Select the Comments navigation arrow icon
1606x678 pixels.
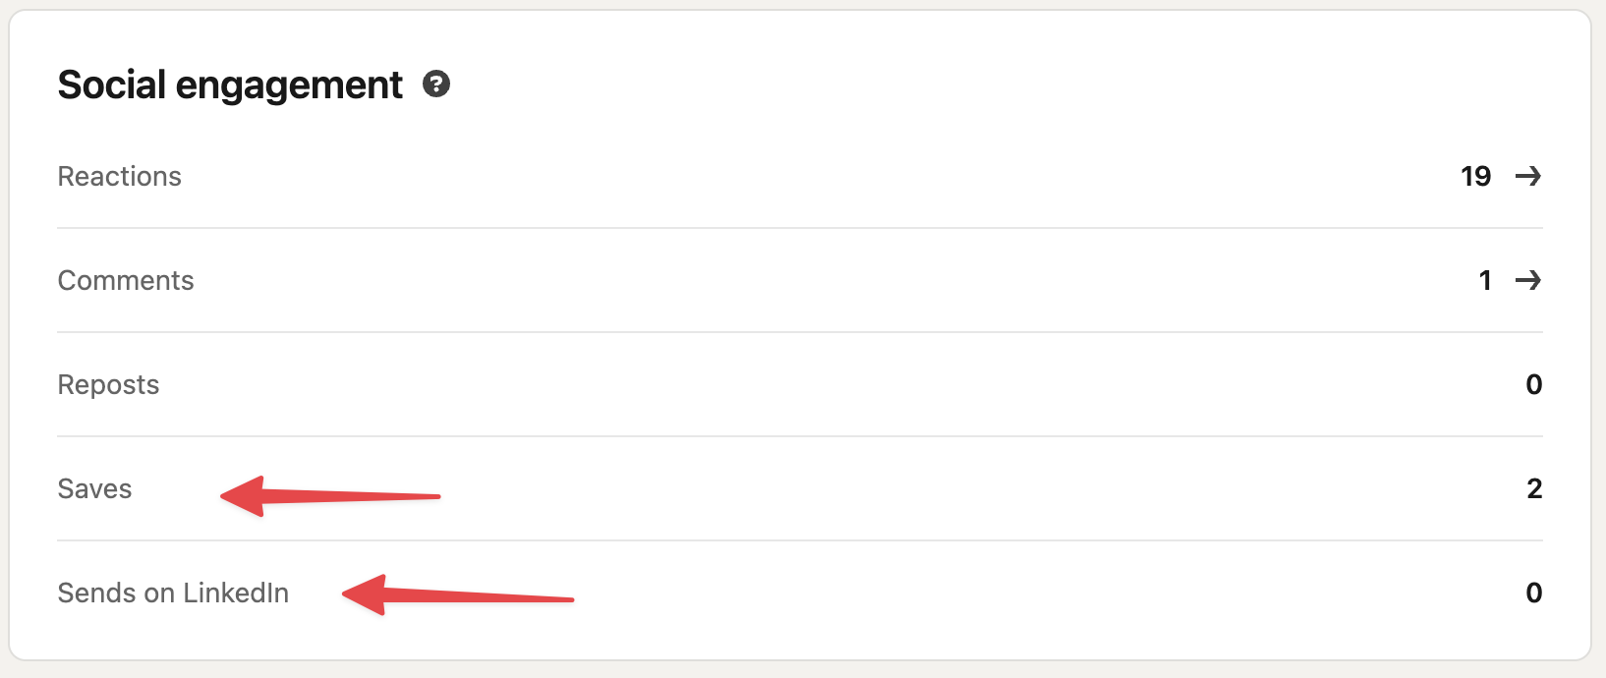(x=1527, y=281)
